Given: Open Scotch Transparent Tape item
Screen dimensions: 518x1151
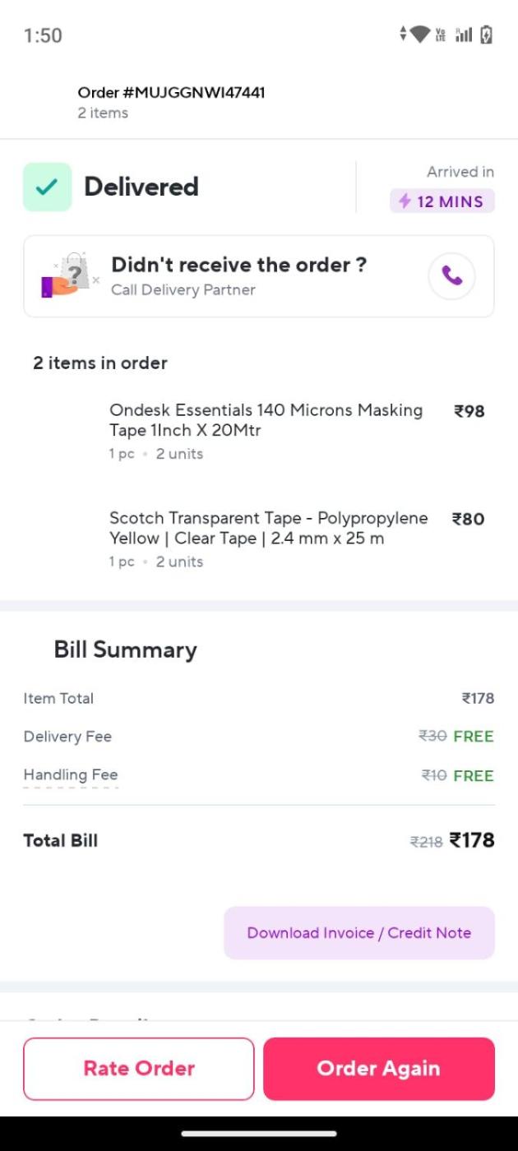Looking at the screenshot, I should coord(268,528).
